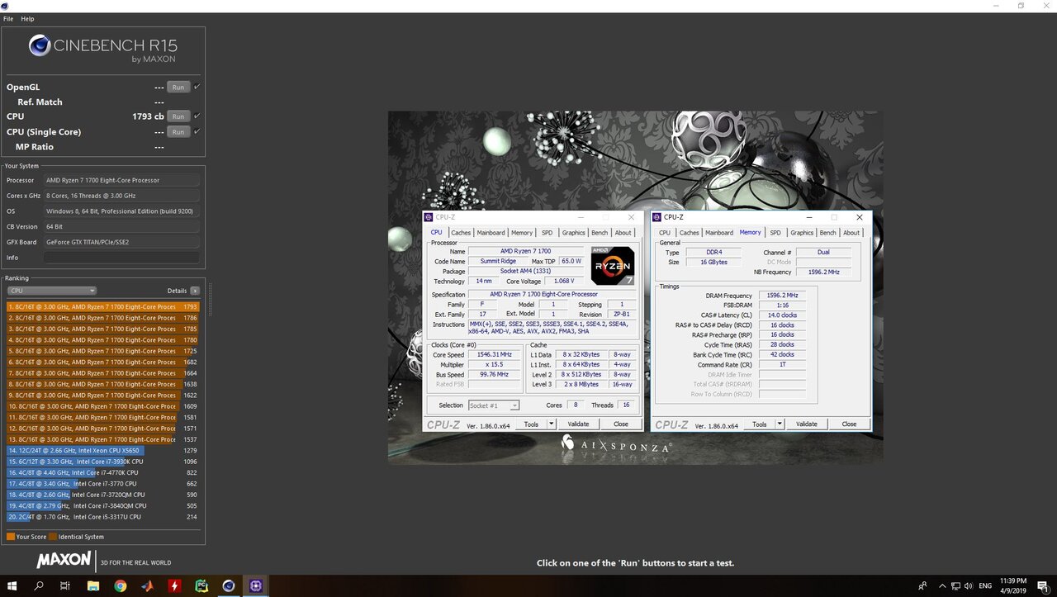Open the People icon in system tray

coord(922,585)
